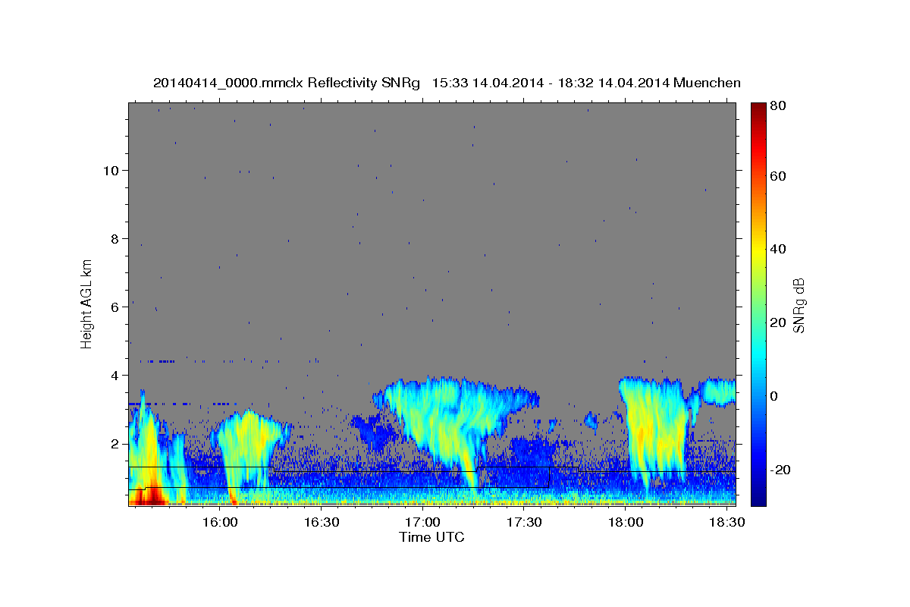Screen dimensions: 910x607
Task: Click the colorbar value 0
Action: [773, 396]
